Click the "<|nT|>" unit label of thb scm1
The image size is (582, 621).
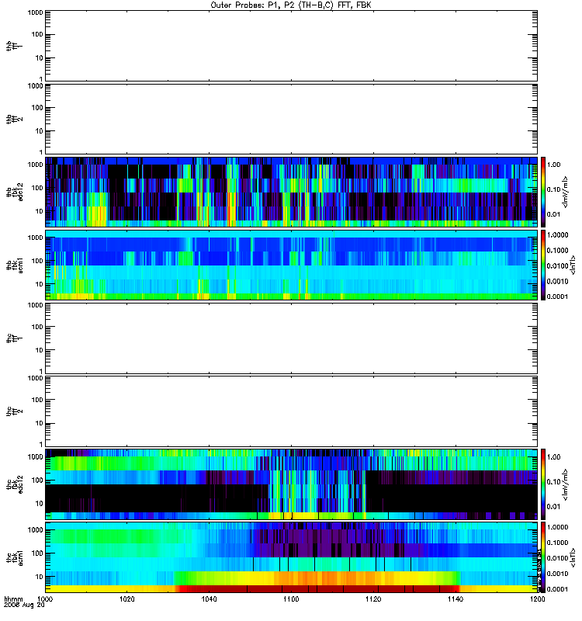(572, 265)
